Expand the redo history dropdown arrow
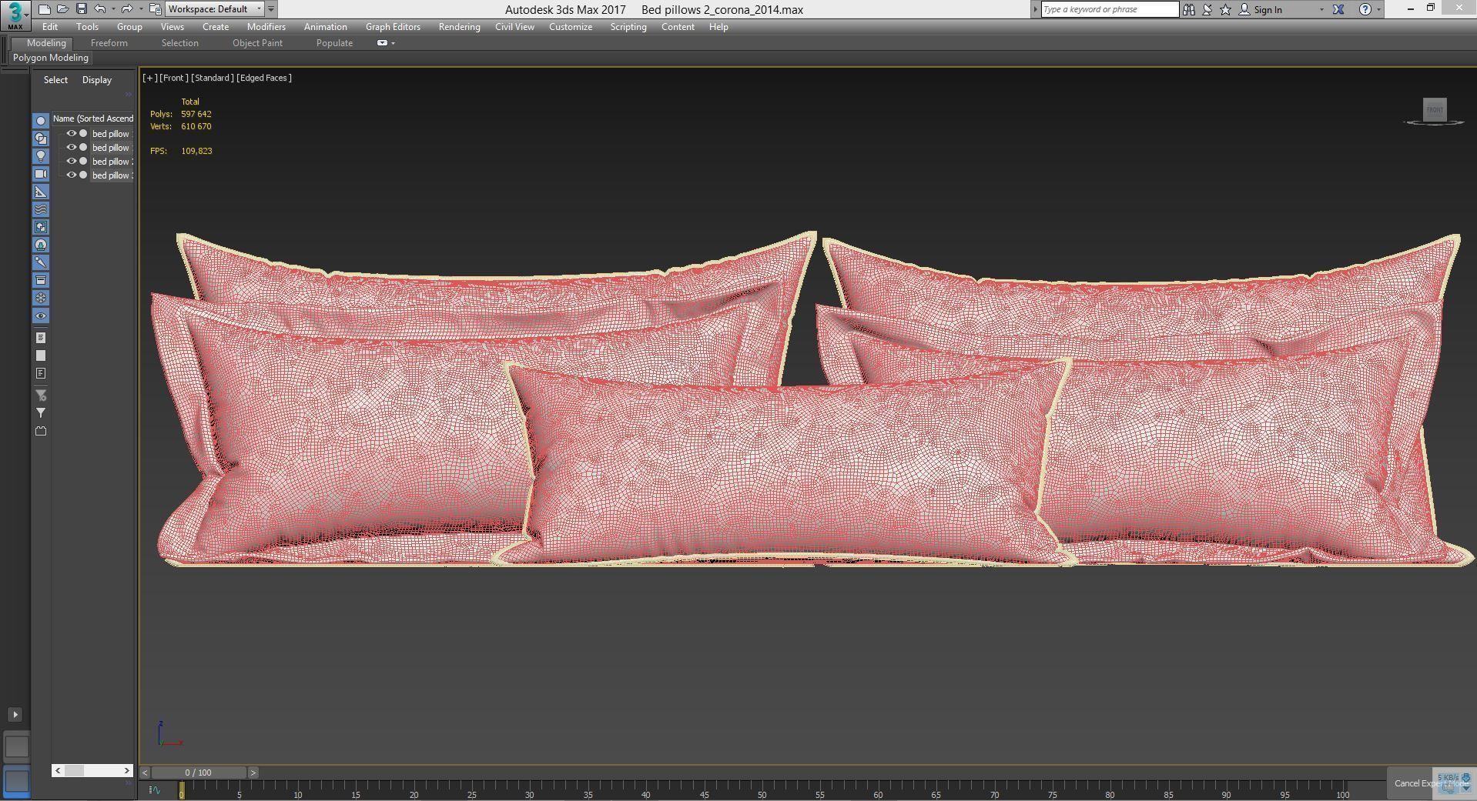 pos(140,9)
